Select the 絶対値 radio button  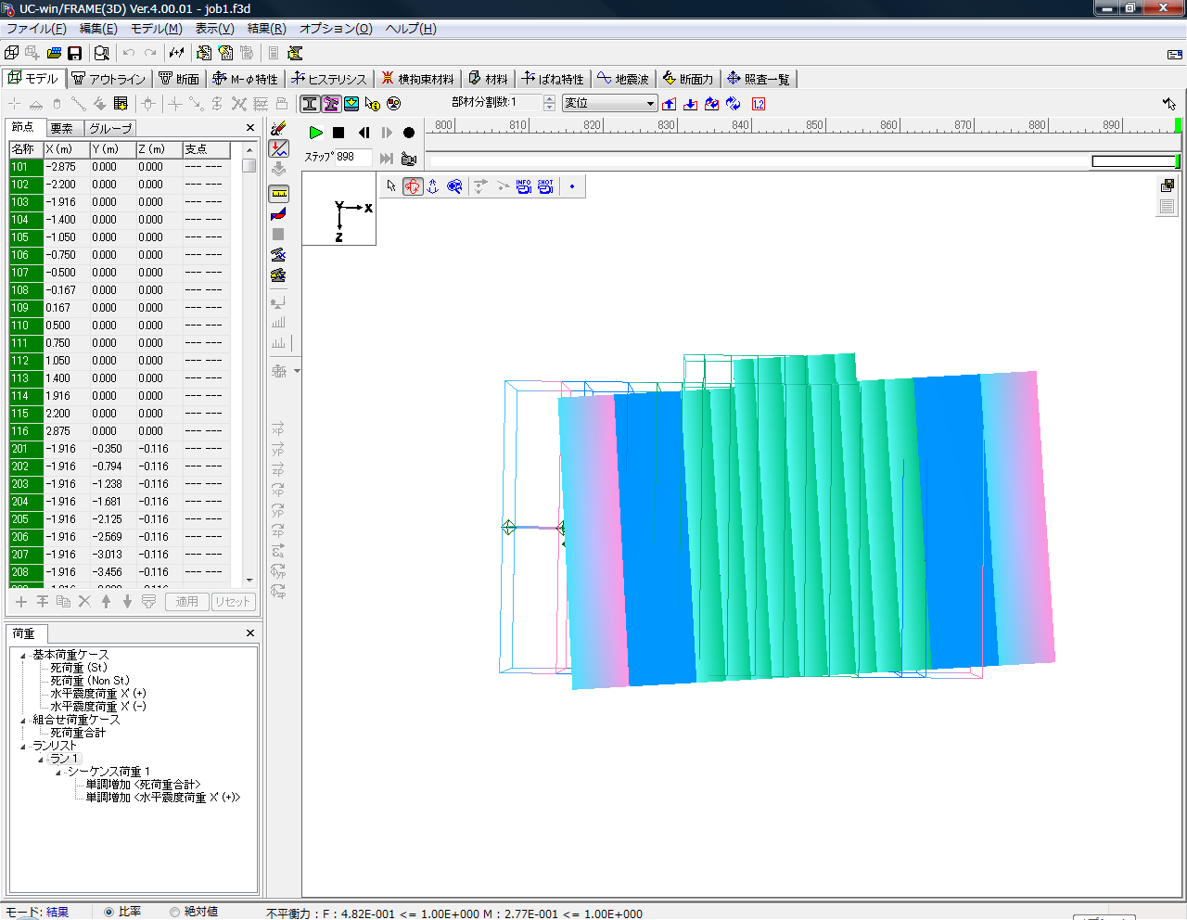174,912
